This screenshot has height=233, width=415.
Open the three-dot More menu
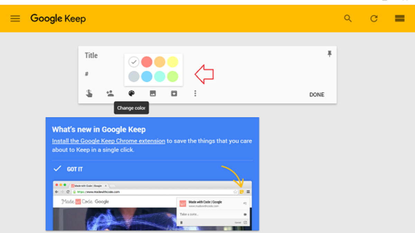coord(195,93)
